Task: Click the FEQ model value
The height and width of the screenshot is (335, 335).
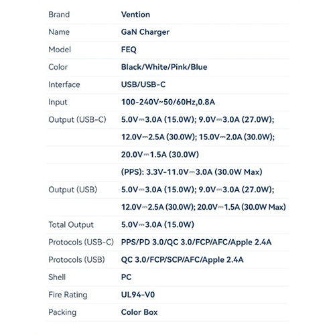Action: [x=129, y=50]
